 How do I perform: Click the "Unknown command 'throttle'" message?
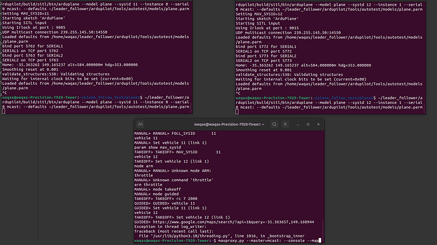click(183, 180)
